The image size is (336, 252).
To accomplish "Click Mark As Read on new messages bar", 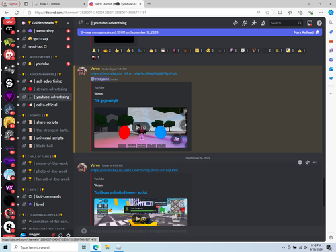I will tap(306, 32).
